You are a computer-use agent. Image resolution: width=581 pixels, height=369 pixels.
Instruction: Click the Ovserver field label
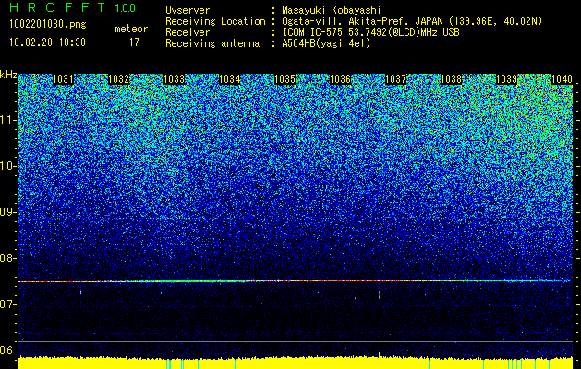click(x=188, y=10)
